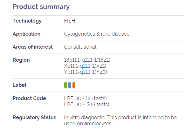Click the Xp11.1-q11.1 (DXZ1) region entry
The width and height of the screenshot is (192, 138).
point(85,66)
